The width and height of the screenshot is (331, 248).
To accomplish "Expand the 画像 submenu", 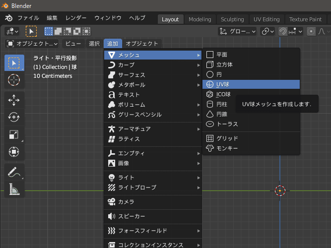I will (x=153, y=163).
